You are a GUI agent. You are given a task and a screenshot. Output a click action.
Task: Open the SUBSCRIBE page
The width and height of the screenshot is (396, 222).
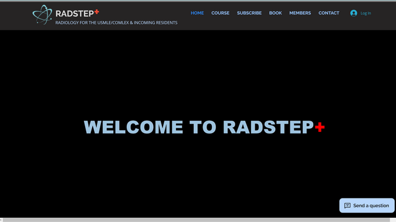click(x=249, y=13)
